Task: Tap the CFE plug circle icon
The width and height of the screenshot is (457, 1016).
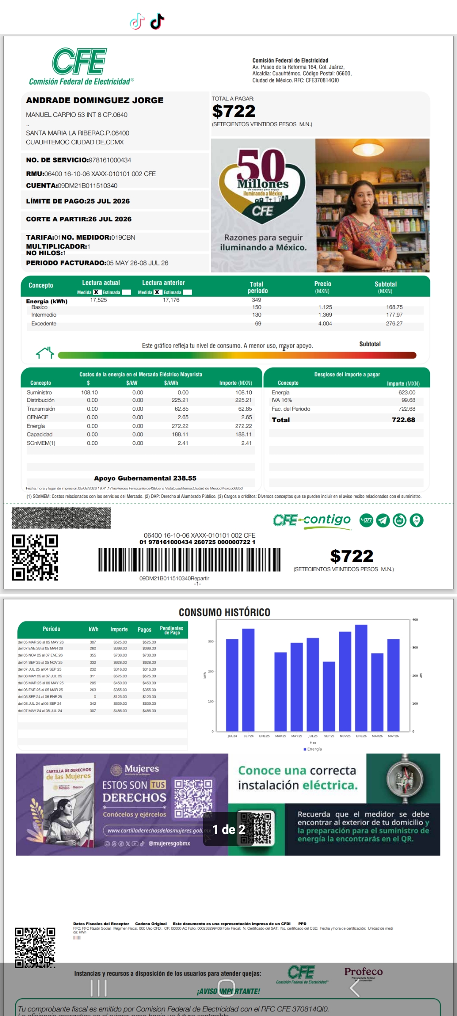Action: click(x=399, y=520)
